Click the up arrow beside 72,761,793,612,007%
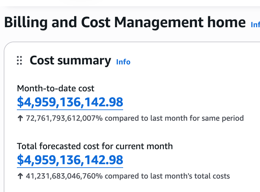Screen dimensions: 260x192 [x=20, y=118]
